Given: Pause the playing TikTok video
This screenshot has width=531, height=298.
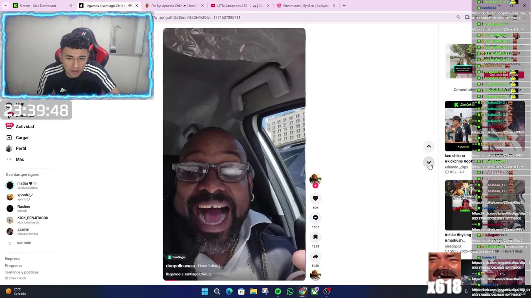Looking at the screenshot, I should click(x=234, y=154).
